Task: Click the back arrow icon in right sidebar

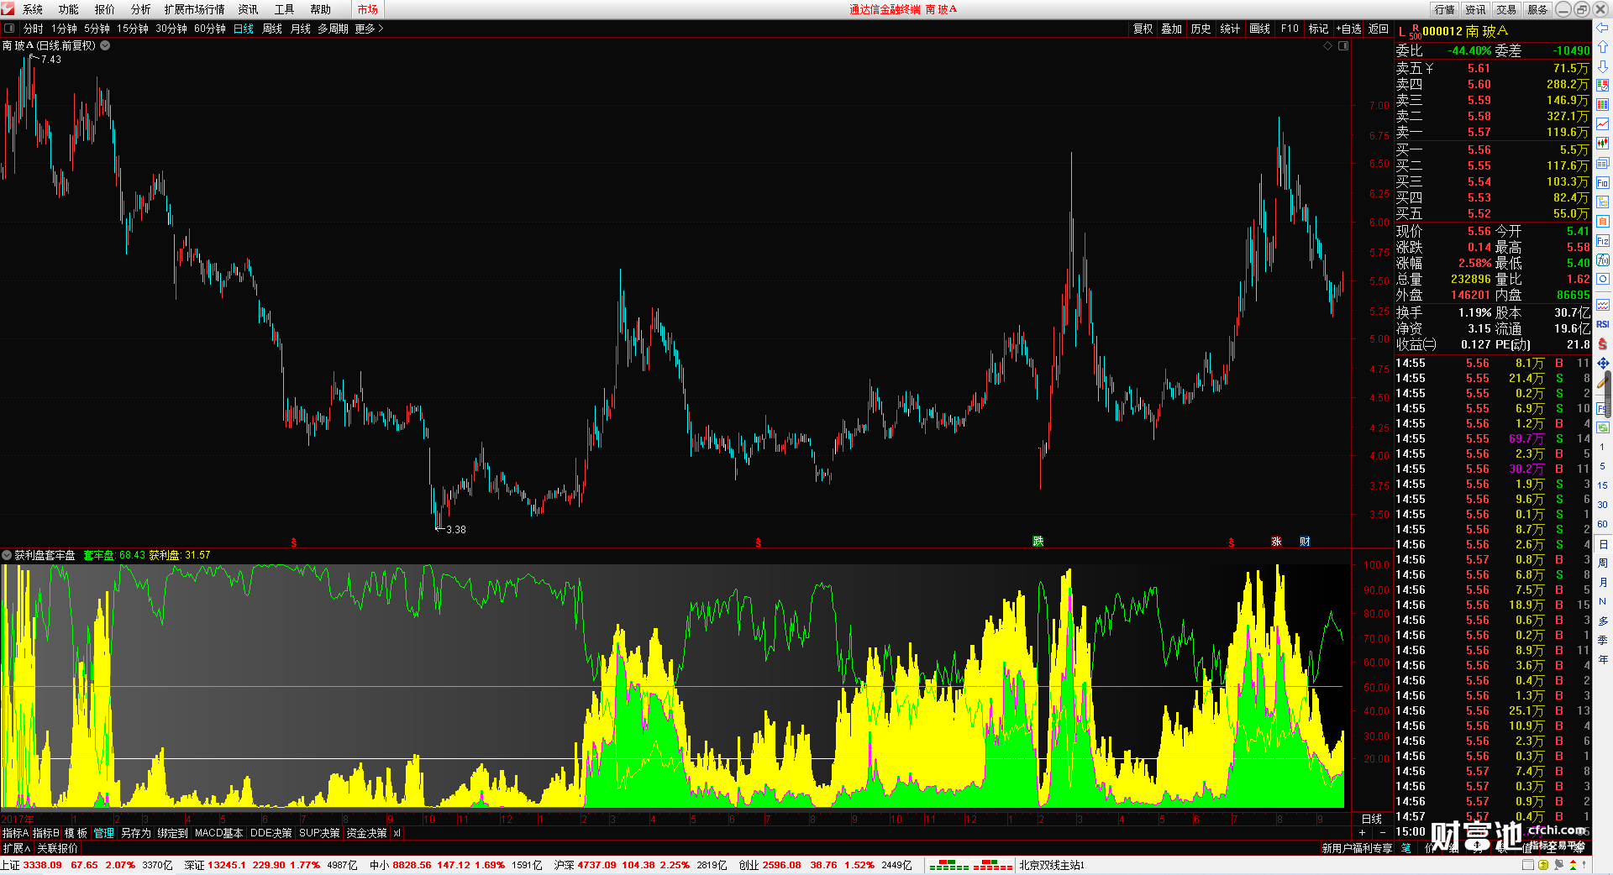Action: pos(1603,28)
